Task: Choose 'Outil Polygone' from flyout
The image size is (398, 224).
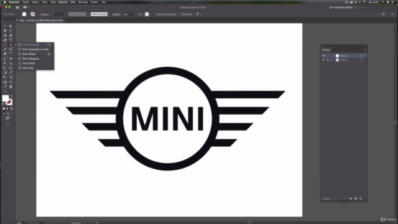Action: 35,58
